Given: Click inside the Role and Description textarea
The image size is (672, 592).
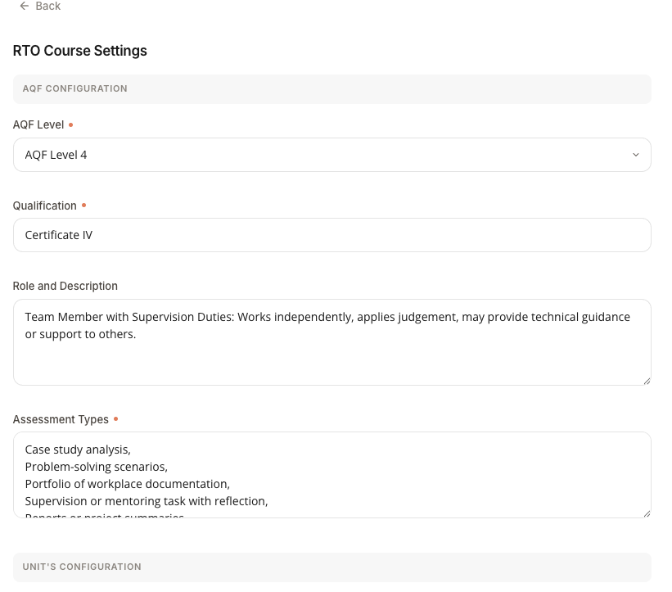Looking at the screenshot, I should tap(331, 342).
